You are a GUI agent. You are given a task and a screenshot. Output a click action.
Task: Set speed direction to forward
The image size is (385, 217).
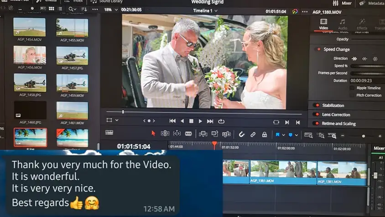point(354,59)
